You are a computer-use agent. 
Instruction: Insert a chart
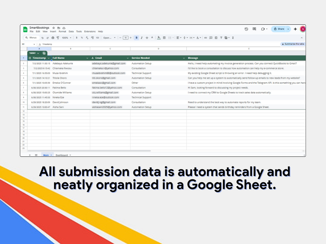216,38
